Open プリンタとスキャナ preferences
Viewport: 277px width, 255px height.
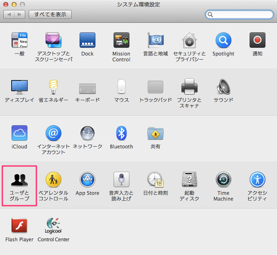[x=190, y=87]
